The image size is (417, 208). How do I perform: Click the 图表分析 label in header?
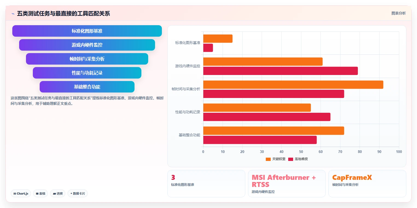point(399,13)
